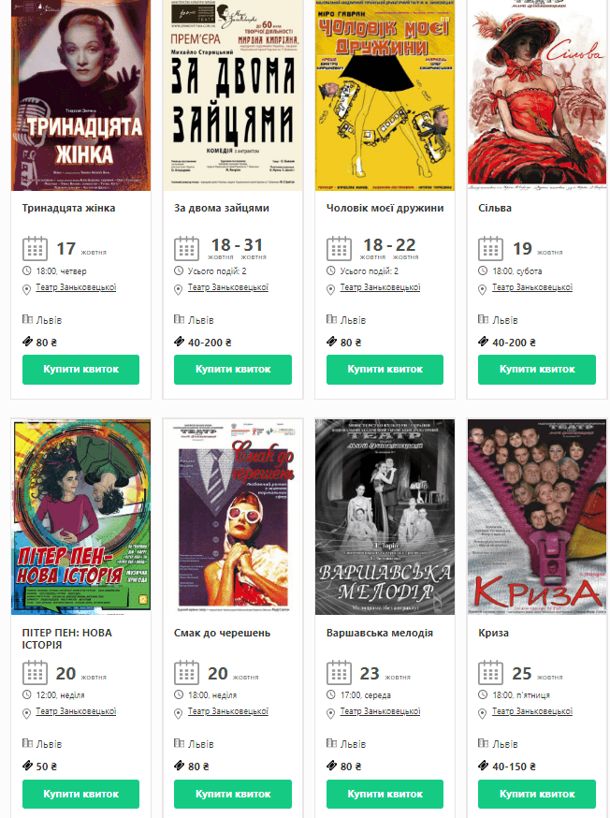Click location pin icon in Сільва card
Viewport: 610px width, 818px height.
click(483, 289)
